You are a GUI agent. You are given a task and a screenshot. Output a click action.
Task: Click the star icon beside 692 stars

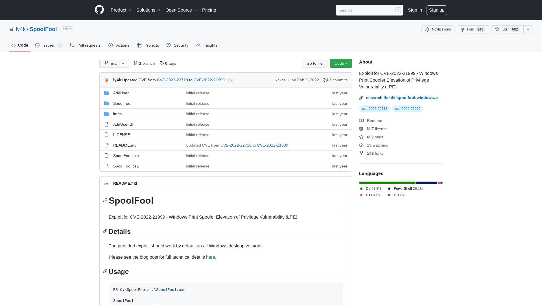(361, 137)
